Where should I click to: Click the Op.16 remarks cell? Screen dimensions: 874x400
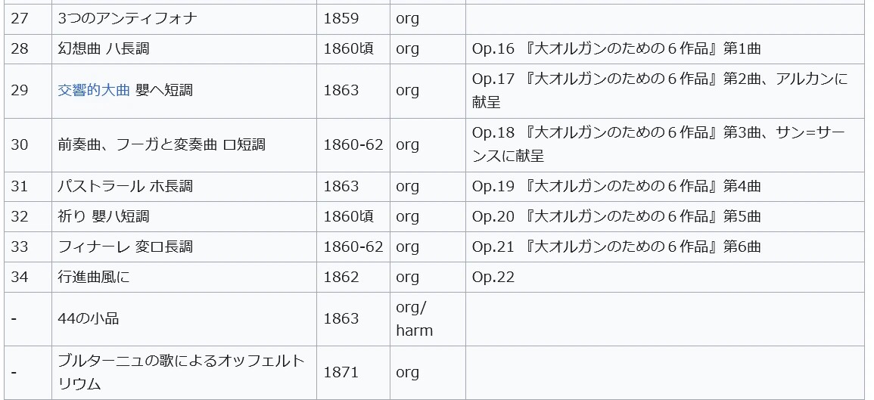(616, 49)
